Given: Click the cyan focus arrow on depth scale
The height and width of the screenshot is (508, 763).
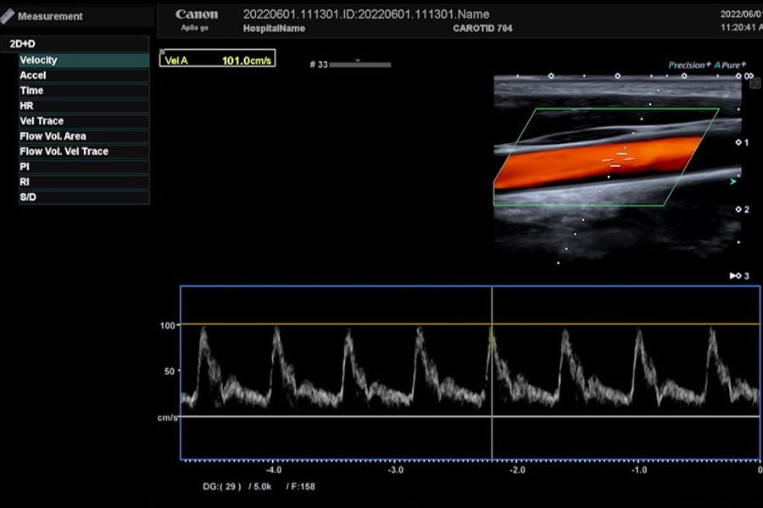Looking at the screenshot, I should point(732,181).
